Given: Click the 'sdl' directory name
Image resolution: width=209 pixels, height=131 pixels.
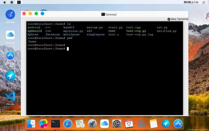Looking at the screenshot, I should click(89, 31).
